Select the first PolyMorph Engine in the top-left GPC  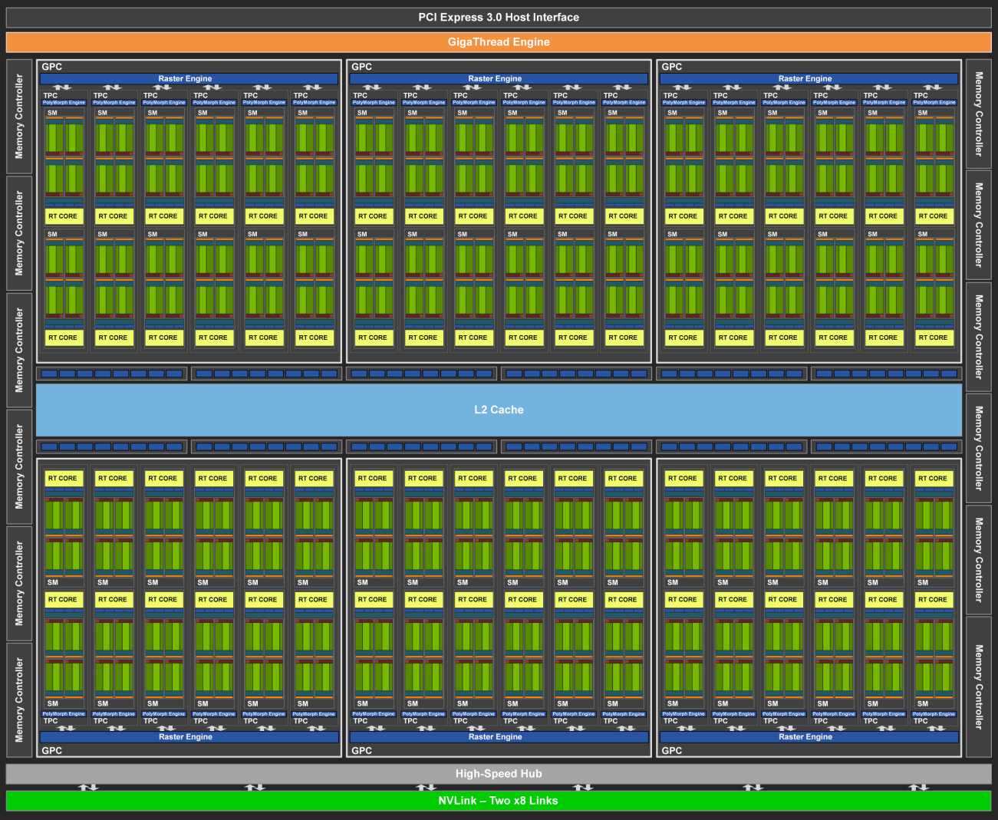pyautogui.click(x=64, y=102)
